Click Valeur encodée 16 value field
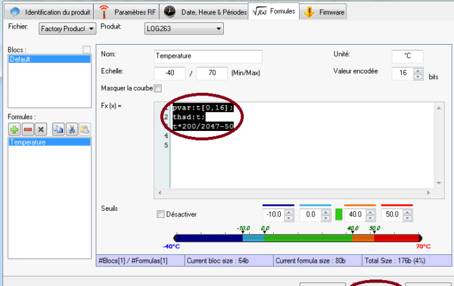The height and width of the screenshot is (286, 454). (x=403, y=73)
